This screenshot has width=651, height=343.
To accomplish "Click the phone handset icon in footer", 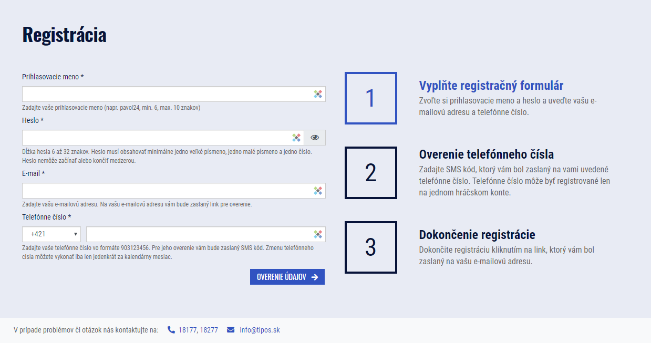I will pos(171,330).
